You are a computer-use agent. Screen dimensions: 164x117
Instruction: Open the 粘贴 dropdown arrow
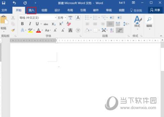[4, 31]
